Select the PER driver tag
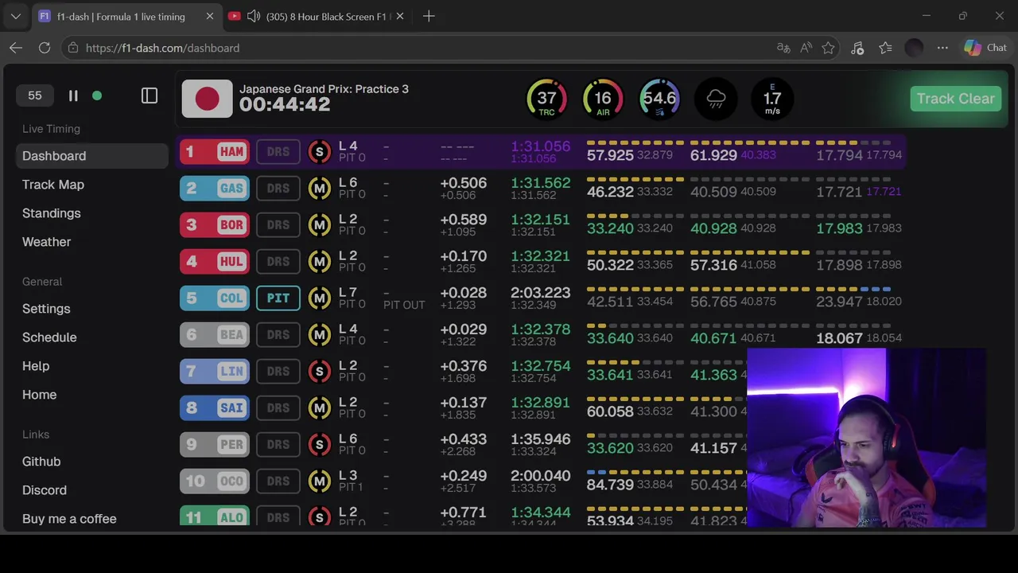The width and height of the screenshot is (1018, 573). coord(215,444)
